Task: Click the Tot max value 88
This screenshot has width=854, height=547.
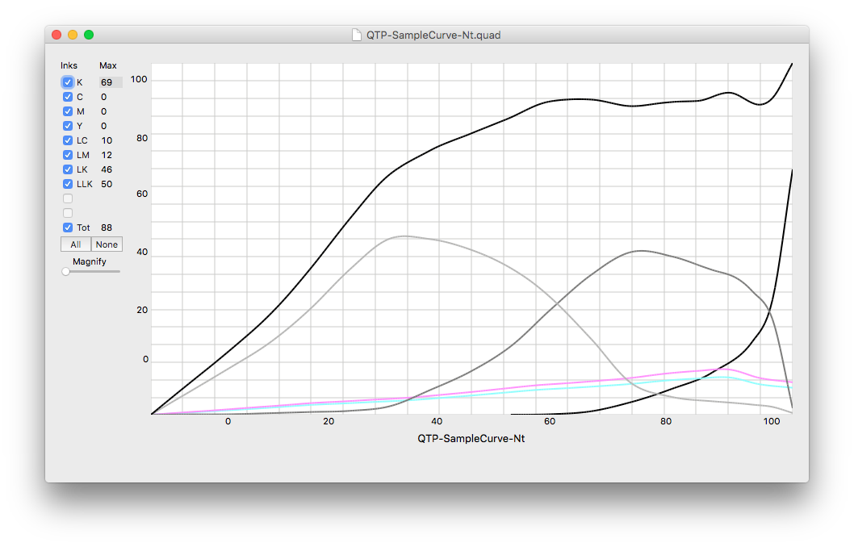Action: click(x=107, y=228)
